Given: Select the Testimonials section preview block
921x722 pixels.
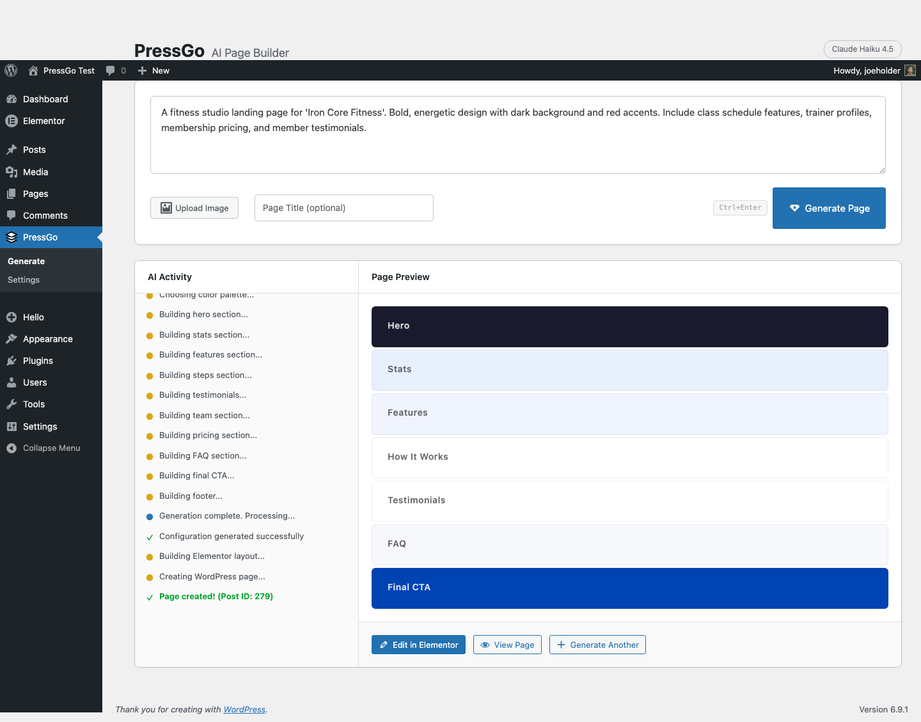Looking at the screenshot, I should point(630,501).
